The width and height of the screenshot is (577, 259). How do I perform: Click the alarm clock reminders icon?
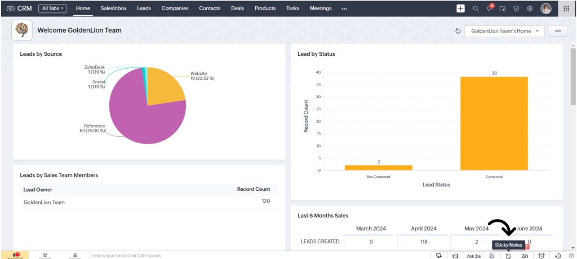(541, 256)
